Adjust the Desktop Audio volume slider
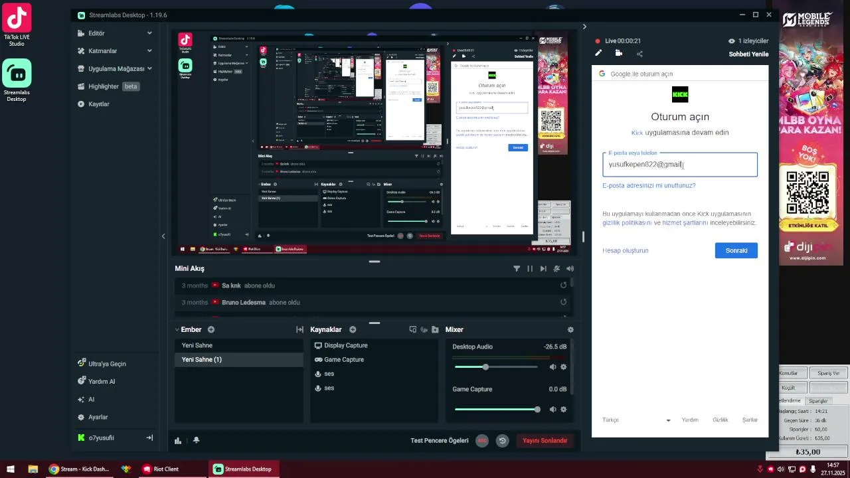Screen dimensions: 850x478 tap(496, 367)
